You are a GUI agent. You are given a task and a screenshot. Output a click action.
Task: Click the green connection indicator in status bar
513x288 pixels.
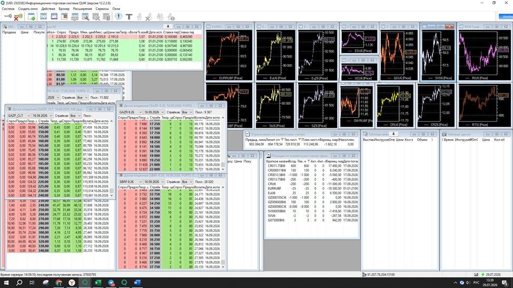tap(483, 275)
